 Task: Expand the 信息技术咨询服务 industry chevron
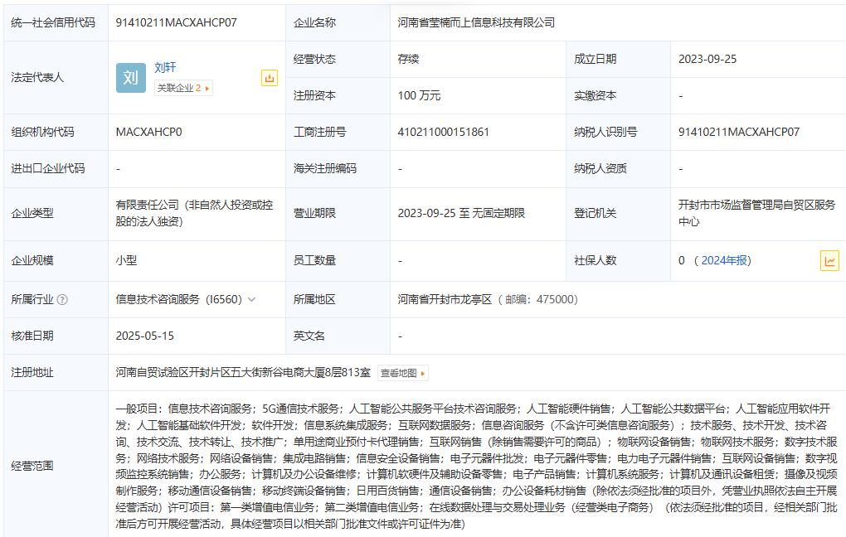pyautogui.click(x=252, y=300)
